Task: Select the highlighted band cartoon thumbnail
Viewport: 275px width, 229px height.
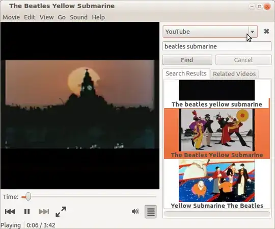Action: pos(216,130)
